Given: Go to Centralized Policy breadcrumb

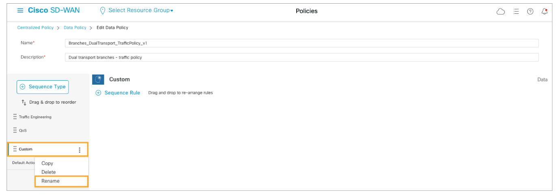Looking at the screenshot, I should tap(35, 28).
